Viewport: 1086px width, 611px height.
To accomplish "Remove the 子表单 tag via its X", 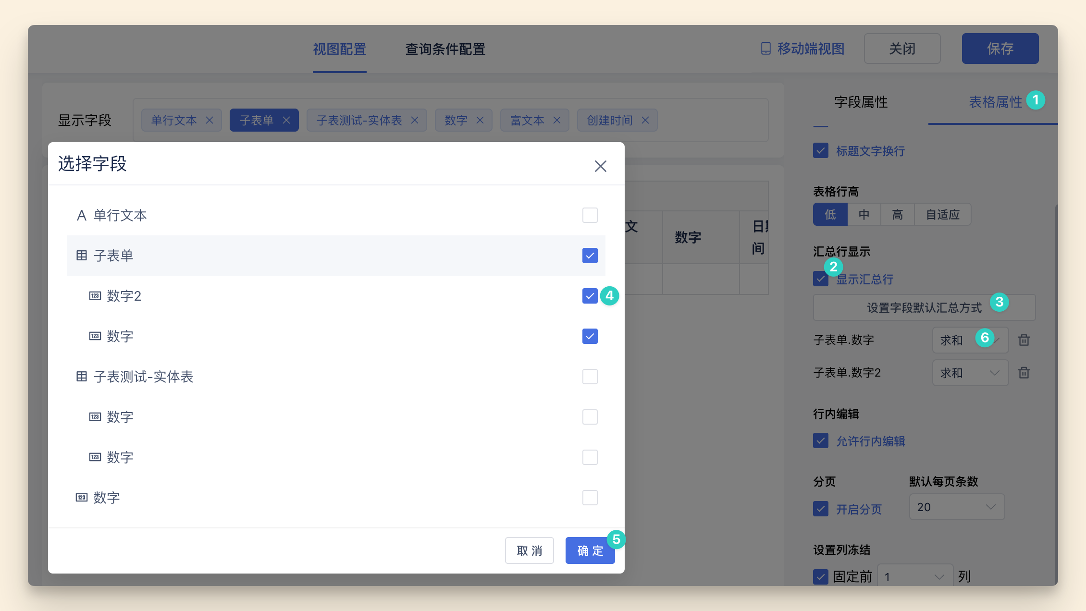I will click(x=286, y=120).
